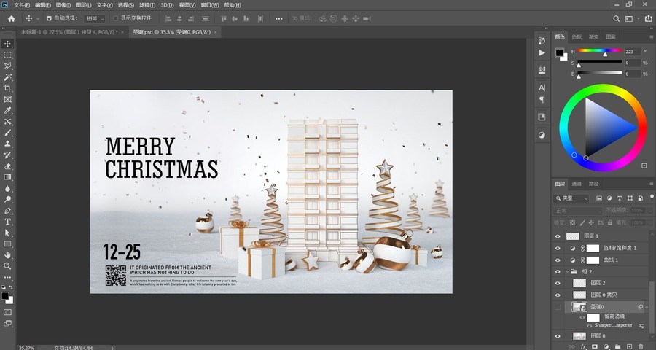Click the Home icon in options bar

pos(11,18)
